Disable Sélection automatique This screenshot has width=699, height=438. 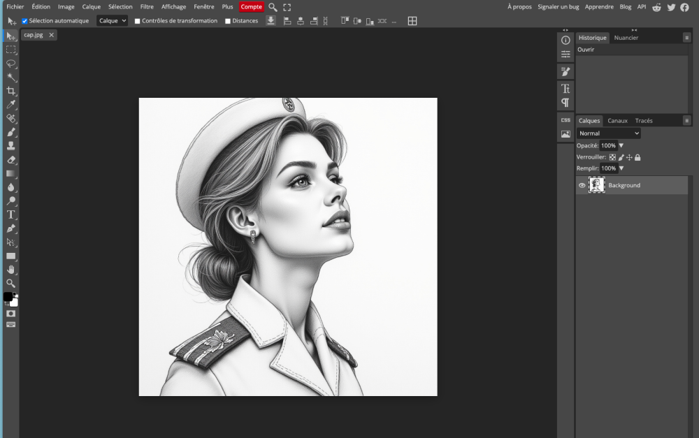click(26, 20)
